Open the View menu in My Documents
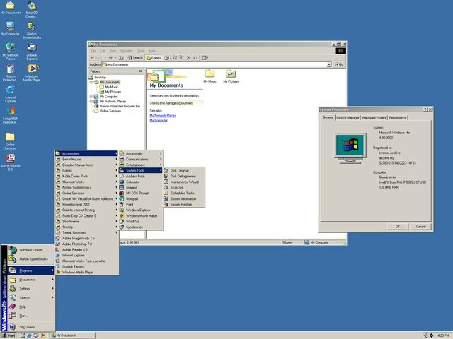 (113, 51)
